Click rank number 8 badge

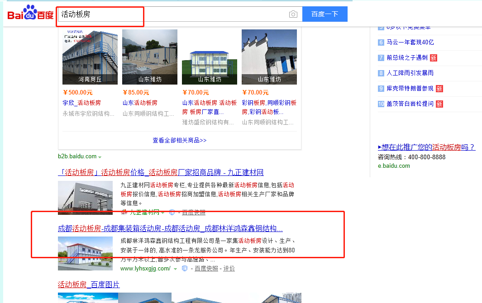coord(381,73)
